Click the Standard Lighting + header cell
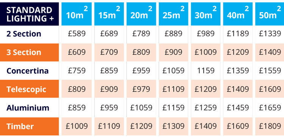The image size is (284, 138). pyautogui.click(x=29, y=14)
